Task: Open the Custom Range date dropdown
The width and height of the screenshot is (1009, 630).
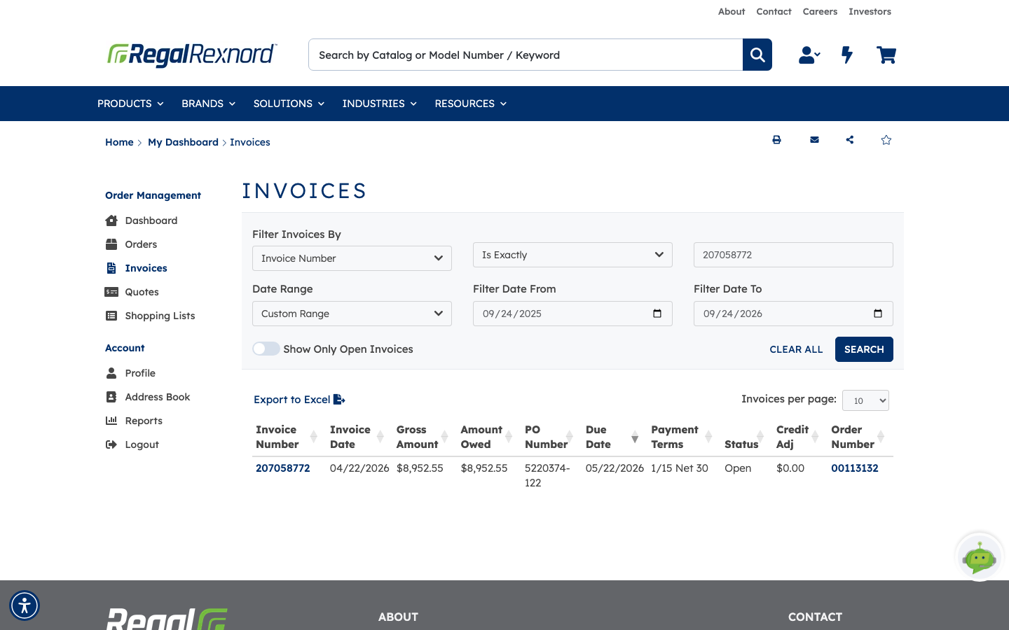Action: (x=352, y=314)
